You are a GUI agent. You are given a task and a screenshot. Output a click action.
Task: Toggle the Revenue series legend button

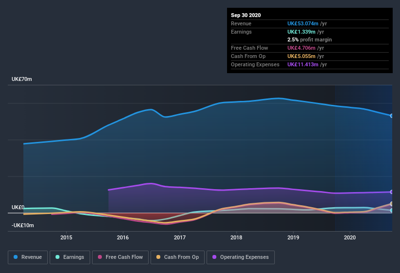click(28, 257)
